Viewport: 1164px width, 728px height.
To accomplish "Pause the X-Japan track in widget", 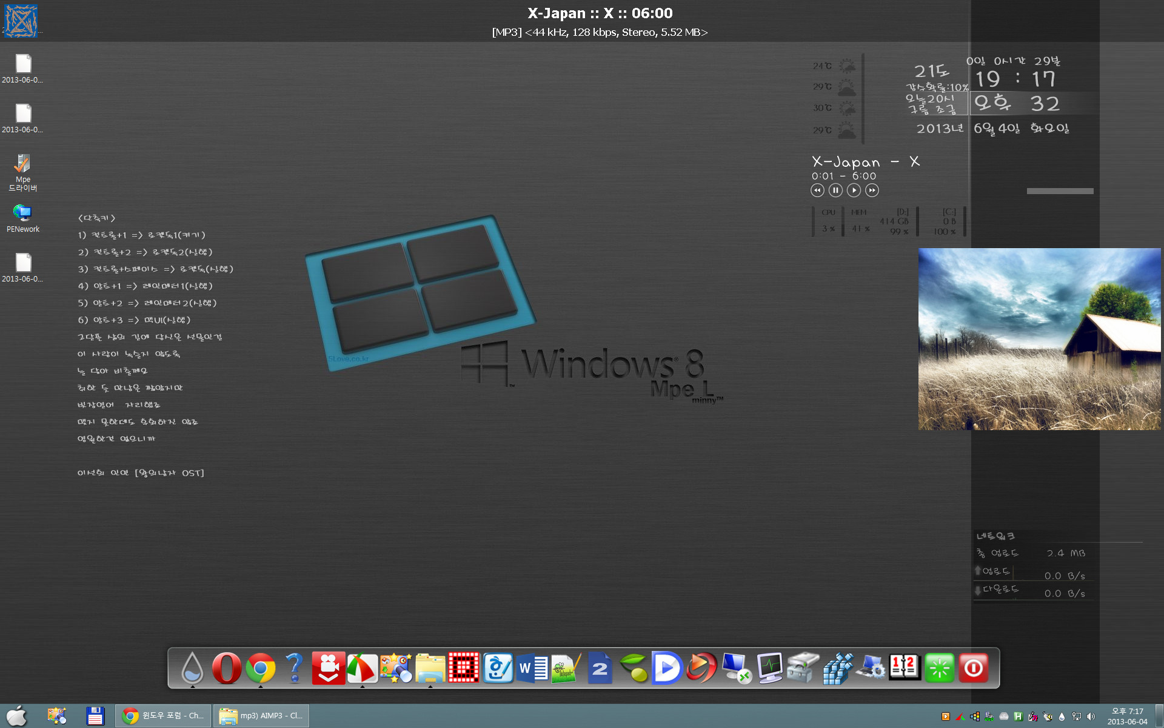I will 835,190.
